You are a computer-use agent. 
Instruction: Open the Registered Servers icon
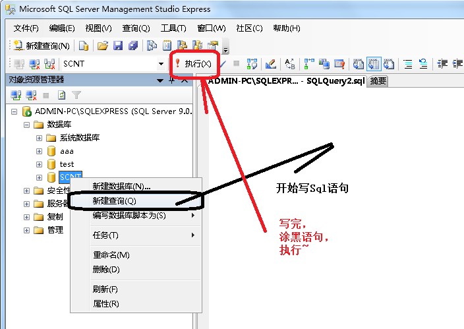coord(152,45)
